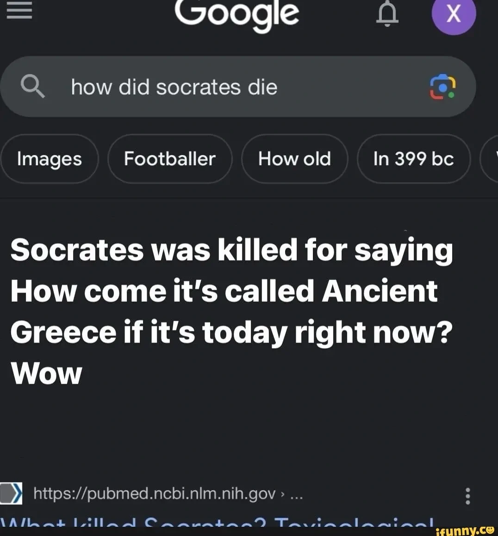The image size is (498, 536).
Task: Click the featured snippet answer text
Action: [231, 291]
